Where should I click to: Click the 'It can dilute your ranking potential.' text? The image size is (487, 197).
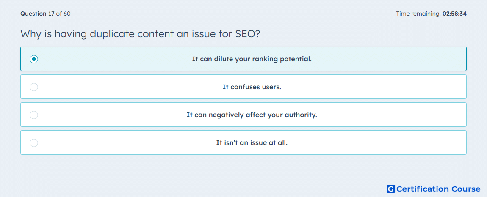(x=252, y=59)
